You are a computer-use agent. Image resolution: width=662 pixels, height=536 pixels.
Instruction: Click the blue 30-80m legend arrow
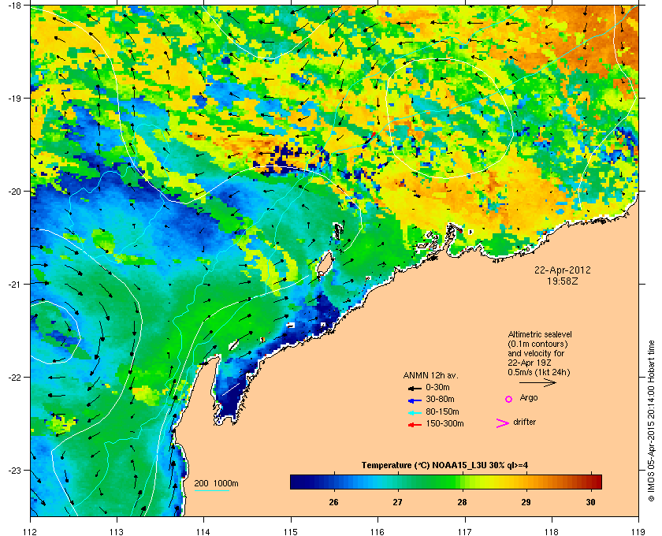(415, 400)
